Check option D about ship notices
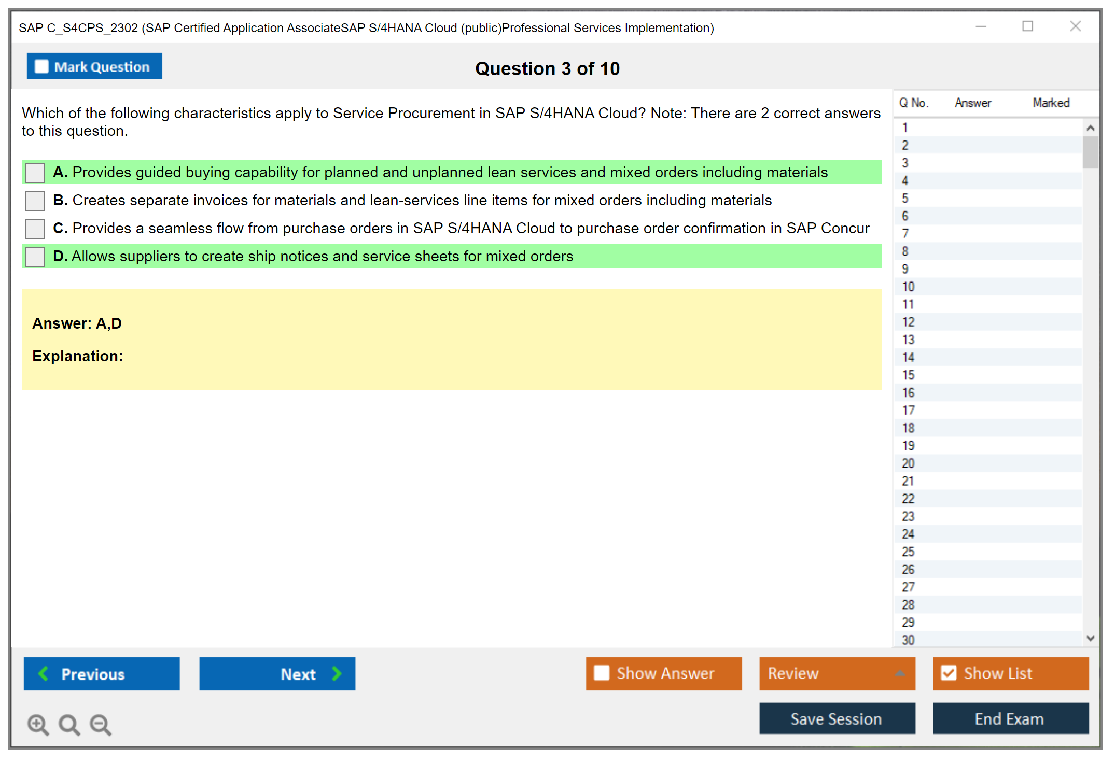 coord(35,257)
